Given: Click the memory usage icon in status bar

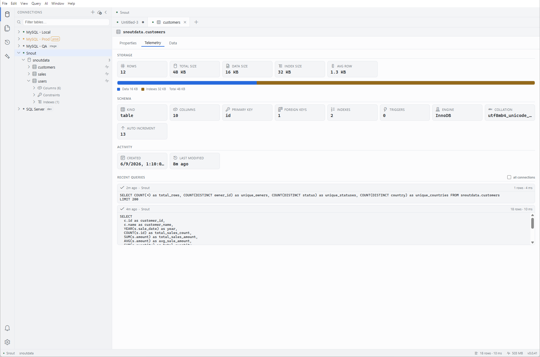Looking at the screenshot, I should 508,353.
